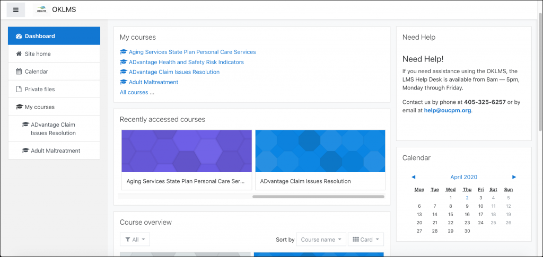Click the help@oucpm.org email link
The height and width of the screenshot is (257, 543).
(x=448, y=111)
